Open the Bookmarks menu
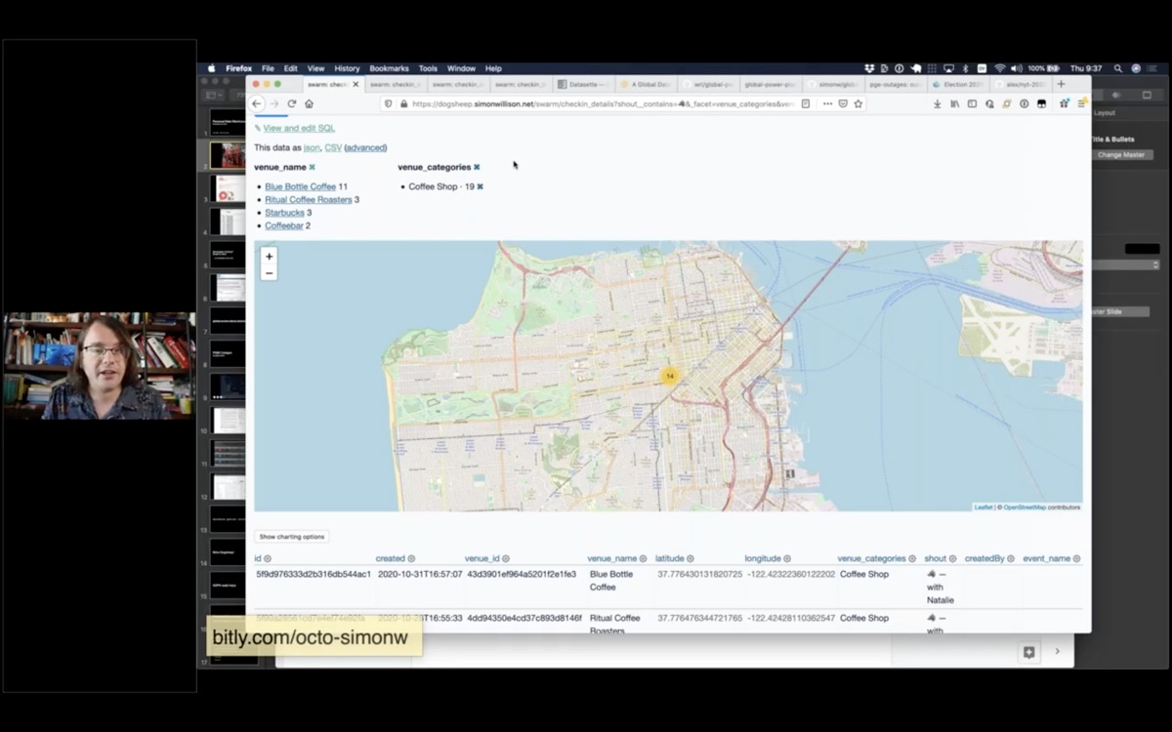The width and height of the screenshot is (1172, 732). (389, 68)
